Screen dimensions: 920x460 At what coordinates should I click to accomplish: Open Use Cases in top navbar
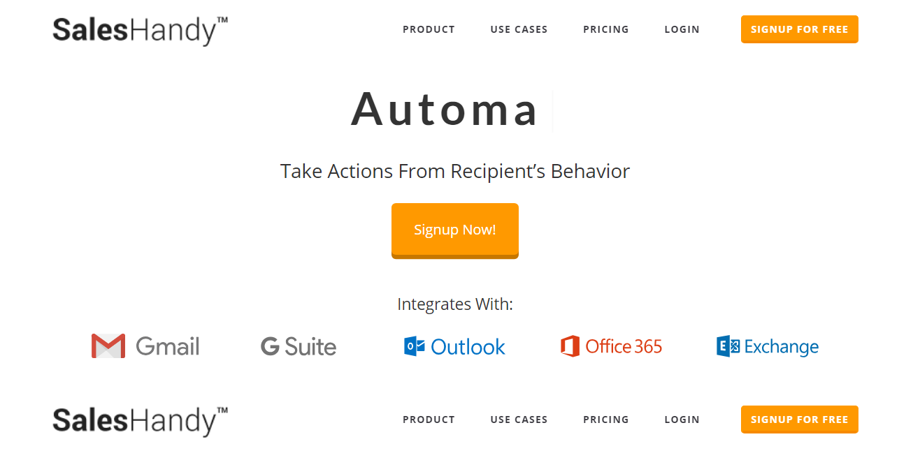coord(519,29)
